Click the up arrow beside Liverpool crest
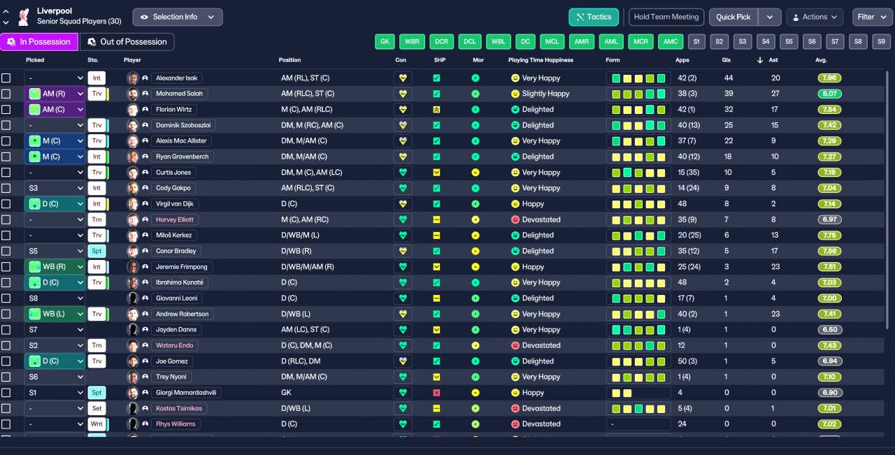Image resolution: width=895 pixels, height=455 pixels. click(6, 12)
